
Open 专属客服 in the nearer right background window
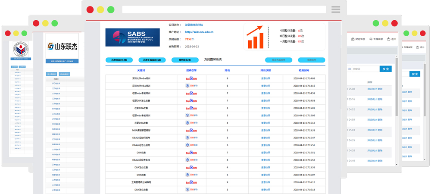[376, 39]
